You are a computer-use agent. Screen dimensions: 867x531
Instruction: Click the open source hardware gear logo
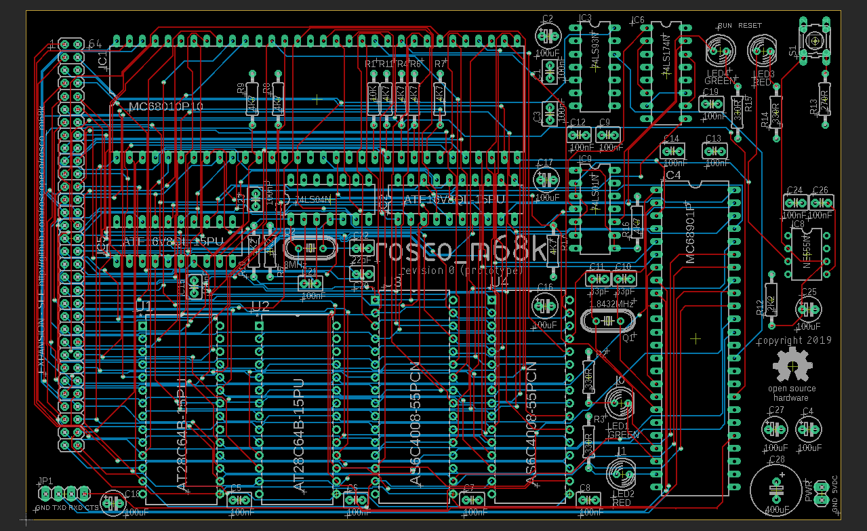[x=792, y=366]
